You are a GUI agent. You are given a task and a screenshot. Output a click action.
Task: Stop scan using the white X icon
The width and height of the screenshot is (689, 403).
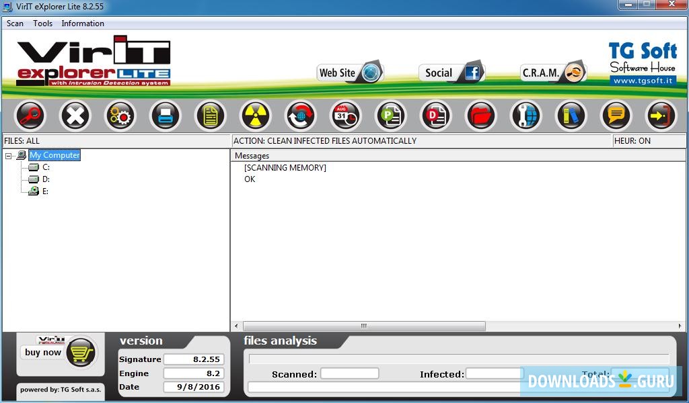[75, 116]
